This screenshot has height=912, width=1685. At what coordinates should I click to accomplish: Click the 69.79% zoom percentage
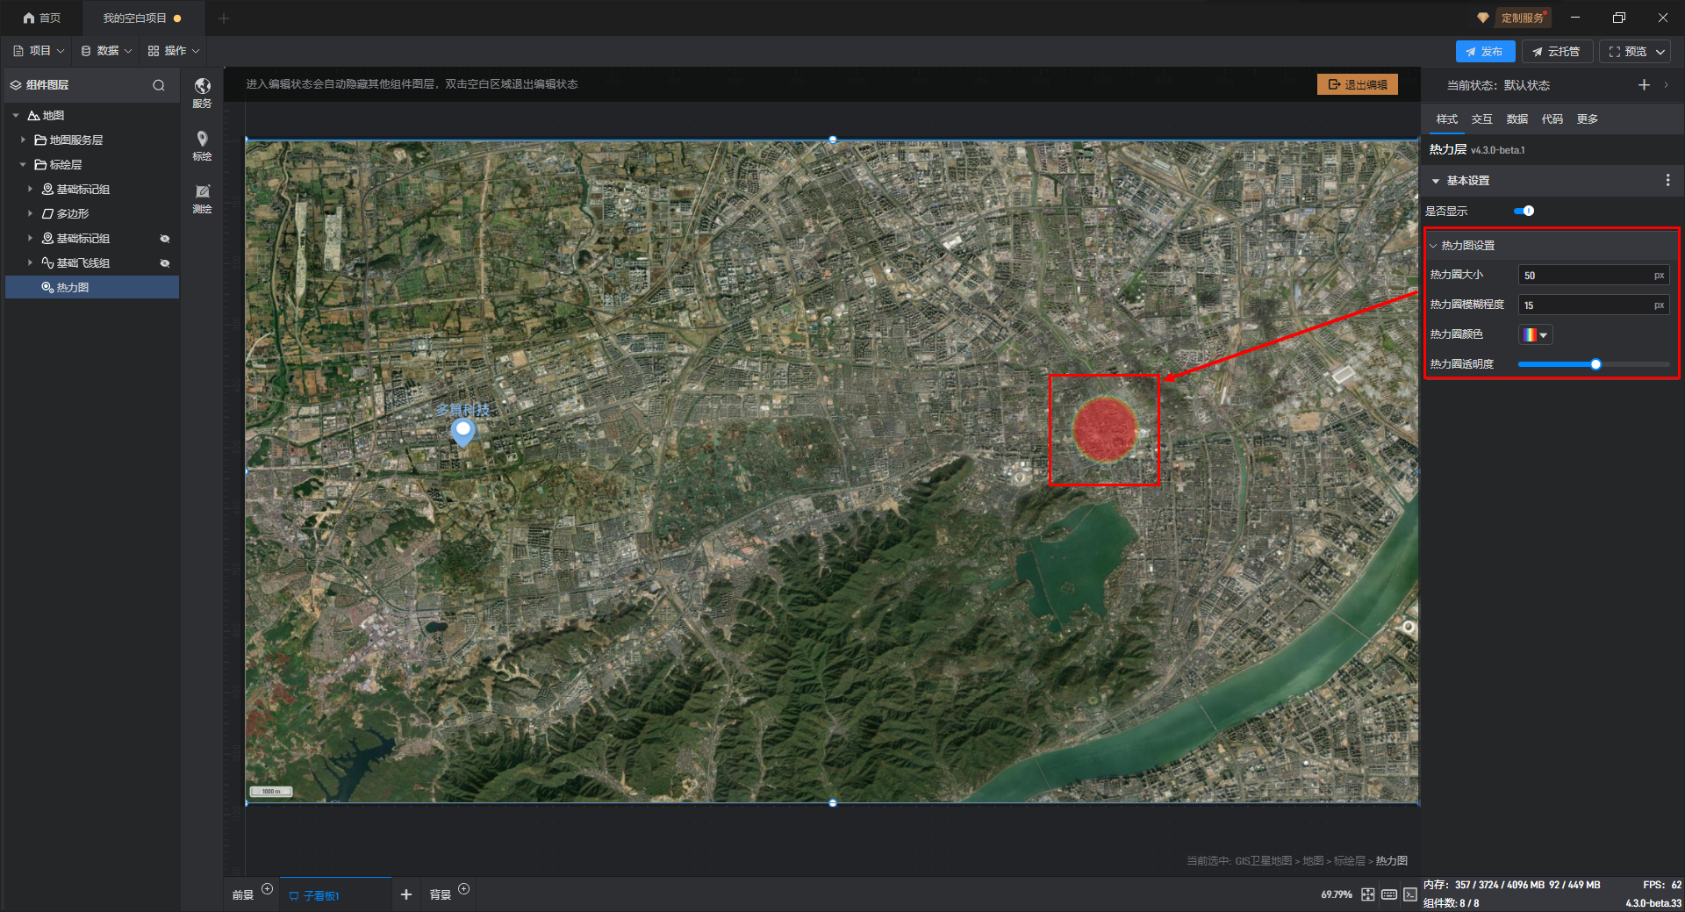point(1336,894)
